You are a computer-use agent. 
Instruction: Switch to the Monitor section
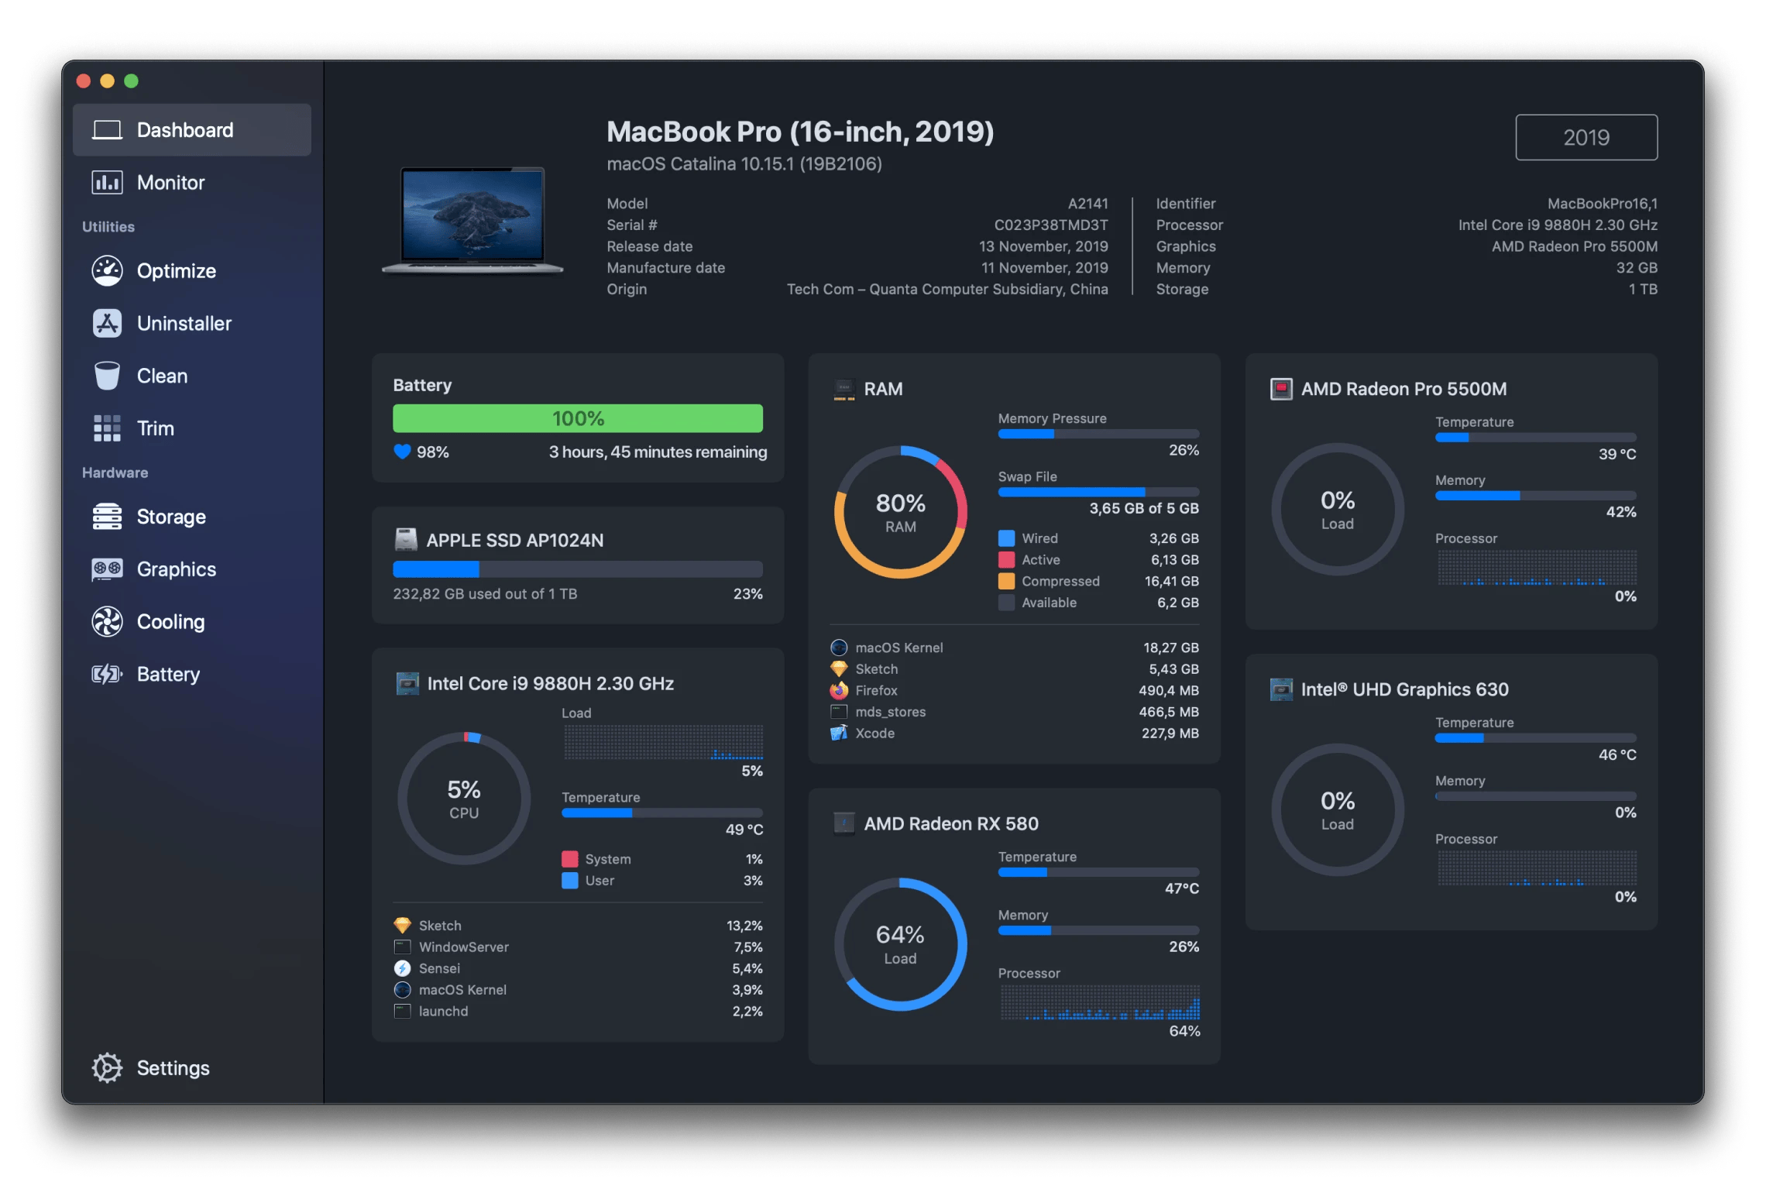pyautogui.click(x=191, y=183)
